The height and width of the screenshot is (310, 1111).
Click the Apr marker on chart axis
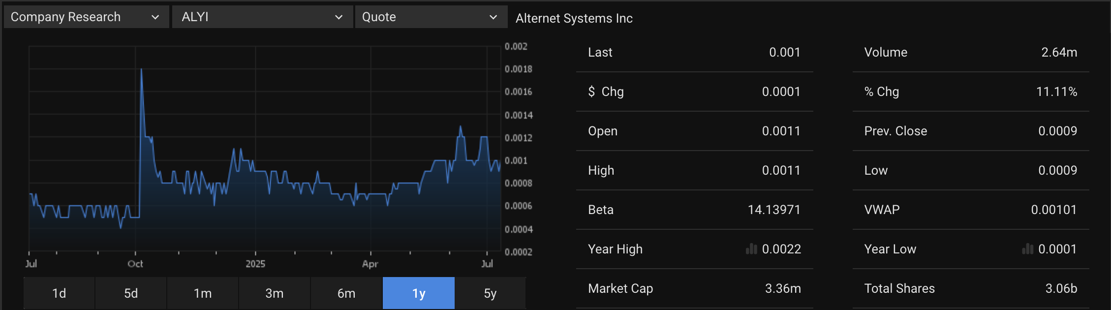tap(370, 264)
